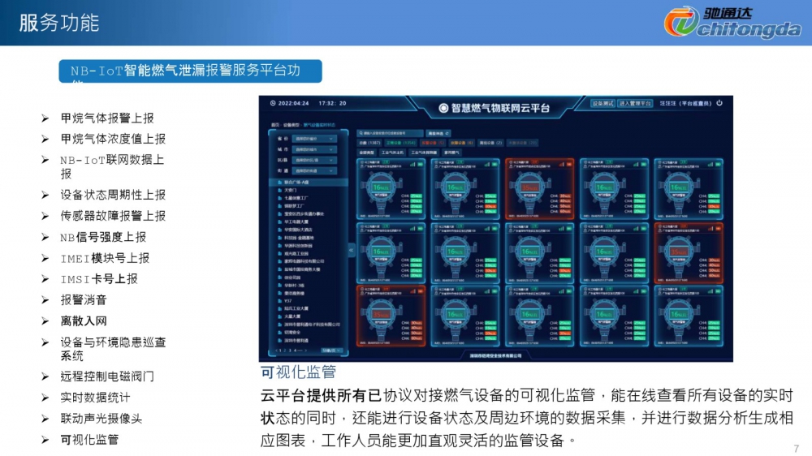Screen dimensions: 812x456
Task: Click signal strength icon on top-row red alarm card
Action: point(561,164)
